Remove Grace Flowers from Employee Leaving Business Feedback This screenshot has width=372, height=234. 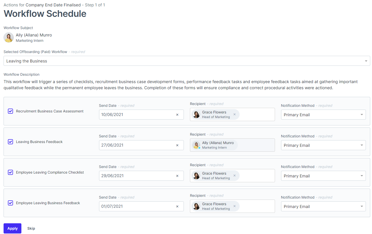[235, 206]
